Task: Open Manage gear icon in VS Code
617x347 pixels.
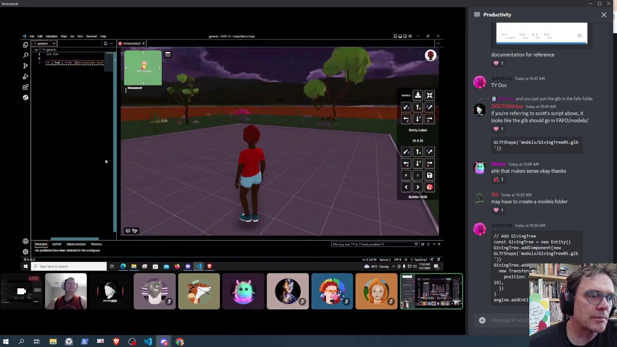Action: coord(26,251)
